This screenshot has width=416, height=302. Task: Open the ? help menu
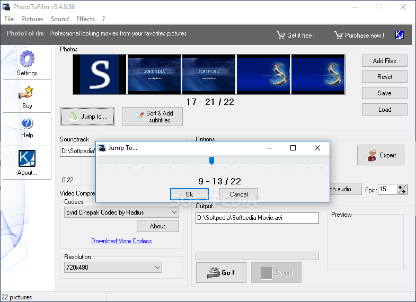[x=103, y=19]
